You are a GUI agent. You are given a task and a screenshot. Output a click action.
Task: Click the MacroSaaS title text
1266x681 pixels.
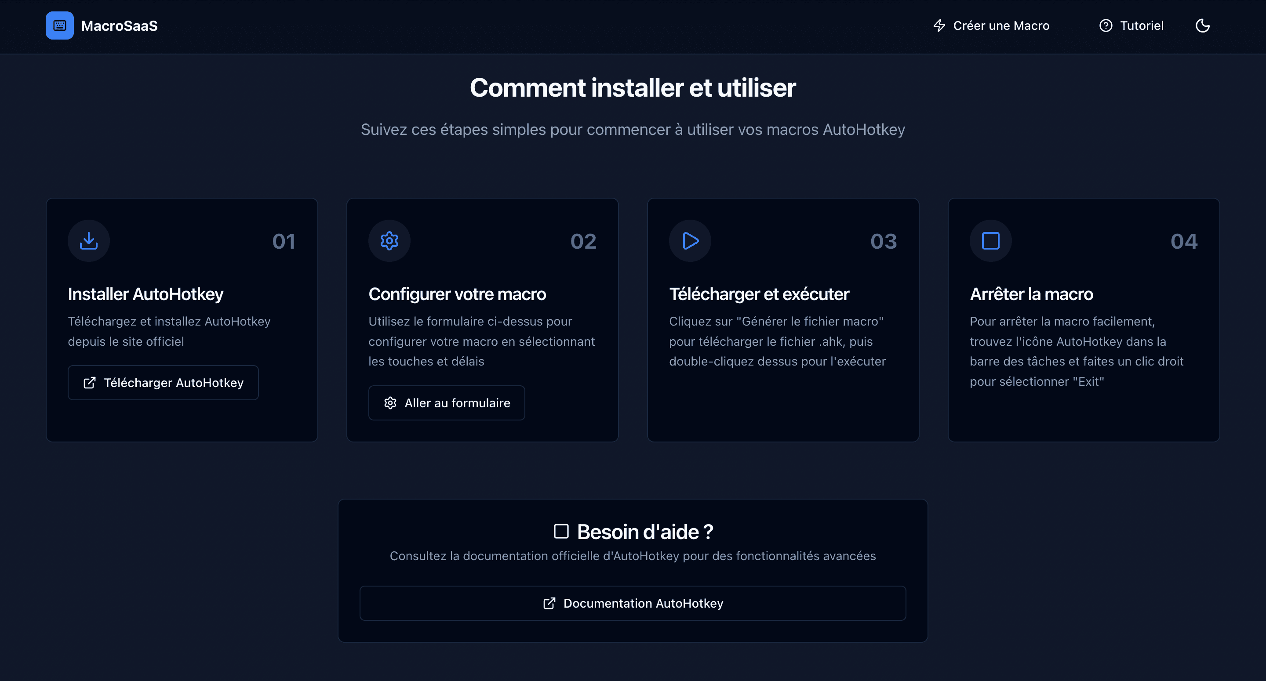pos(120,25)
